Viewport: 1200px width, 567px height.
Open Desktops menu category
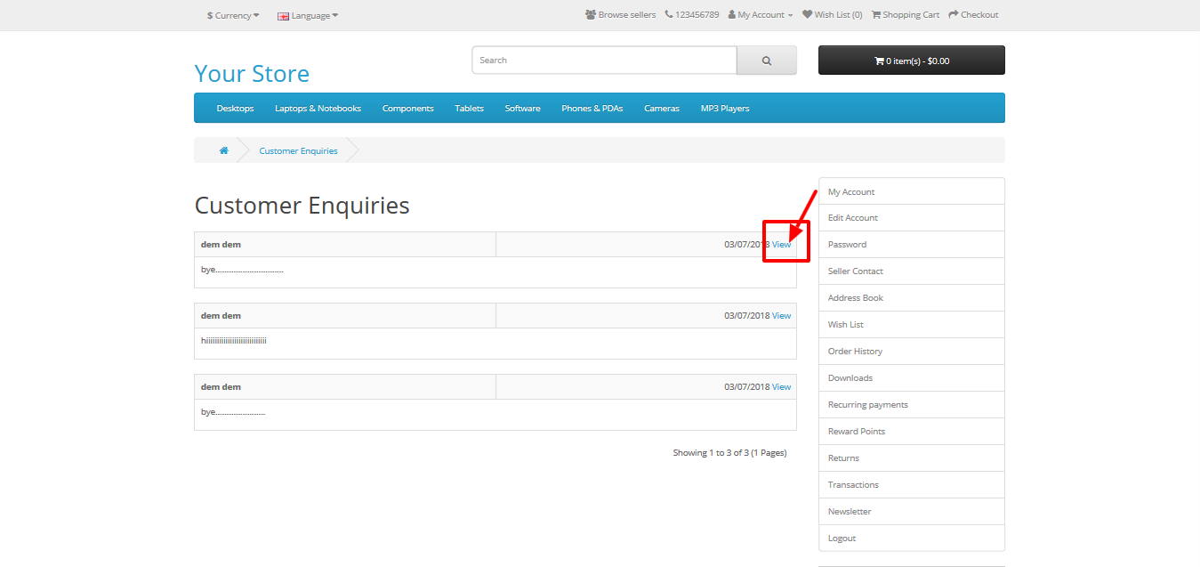click(x=235, y=109)
